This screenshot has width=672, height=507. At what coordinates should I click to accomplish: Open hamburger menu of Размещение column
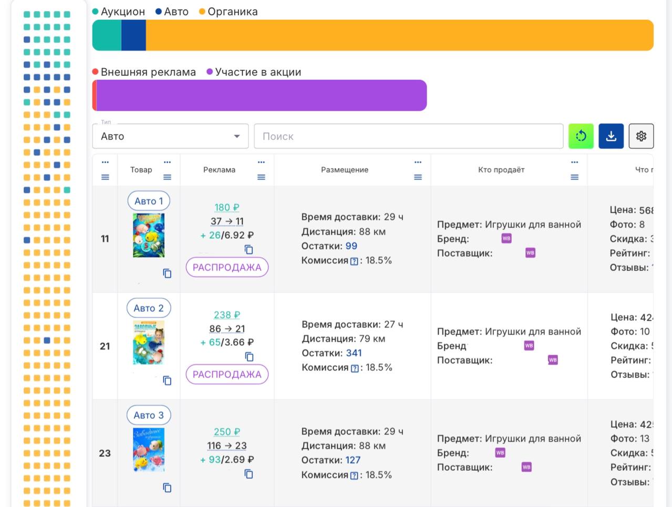pyautogui.click(x=418, y=177)
